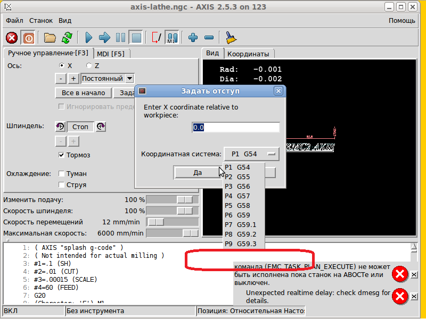Step the program with the right arrow icon

click(x=104, y=38)
